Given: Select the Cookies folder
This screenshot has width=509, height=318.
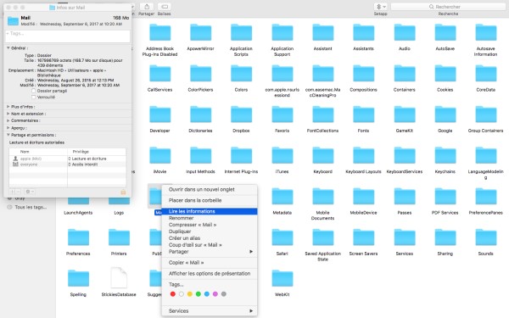Looking at the screenshot, I should click(x=445, y=73).
